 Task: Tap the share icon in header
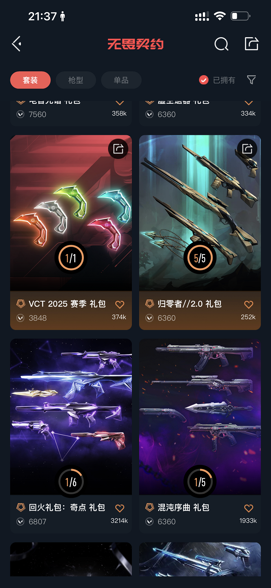pyautogui.click(x=251, y=44)
